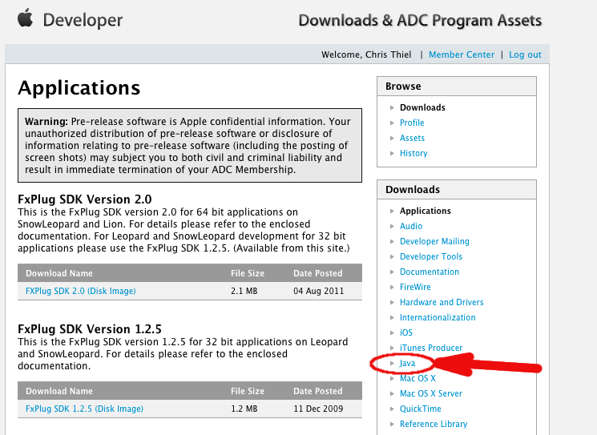Open the iOS downloads category

click(406, 332)
